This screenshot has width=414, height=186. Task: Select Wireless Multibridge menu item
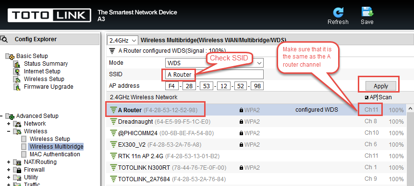pyautogui.click(x=56, y=147)
